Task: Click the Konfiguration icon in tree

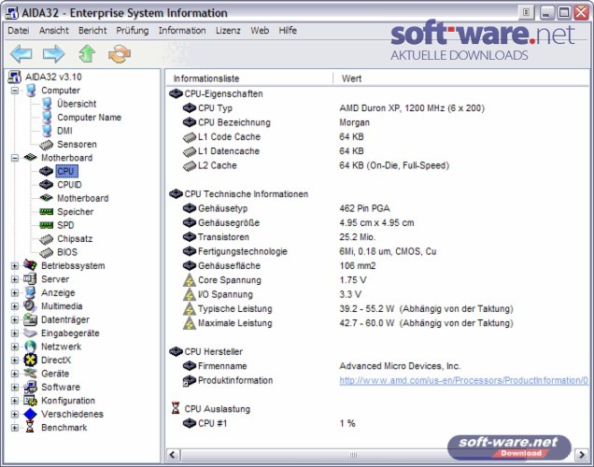Action: 30,401
